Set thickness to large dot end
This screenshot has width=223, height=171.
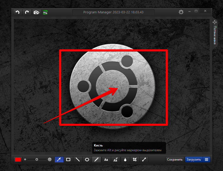50,160
